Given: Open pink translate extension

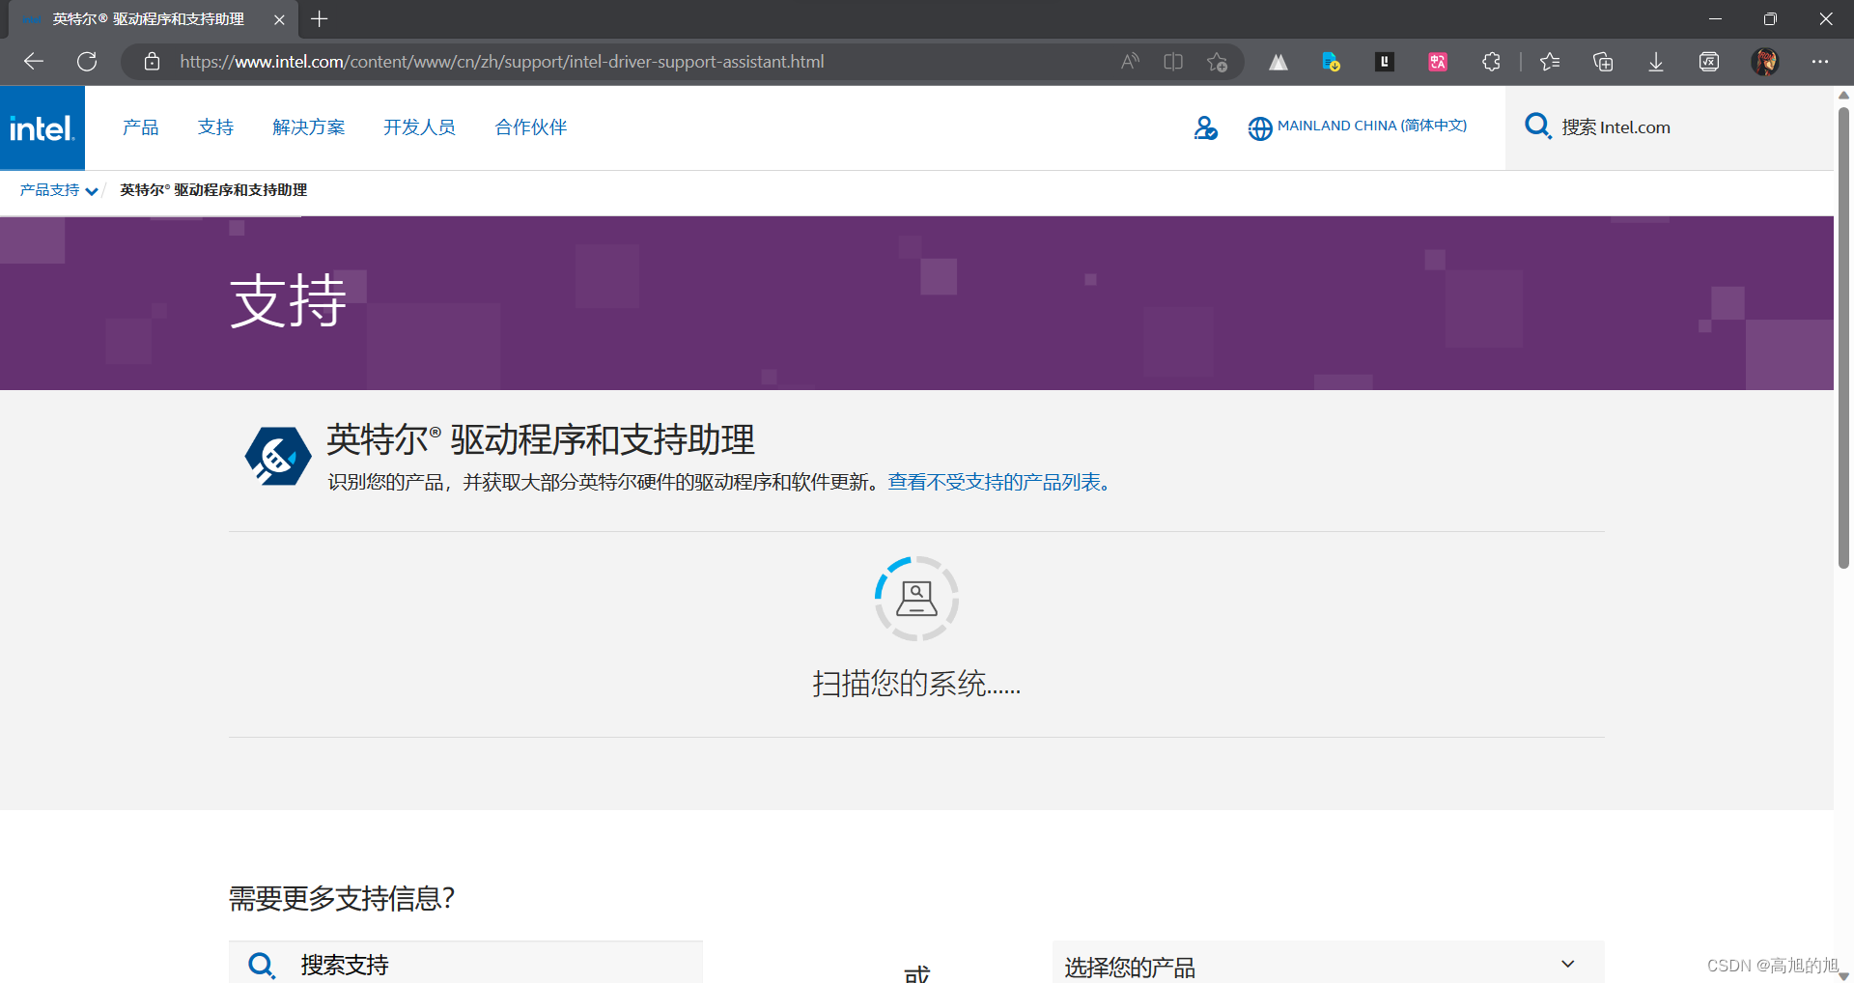Looking at the screenshot, I should (1438, 62).
